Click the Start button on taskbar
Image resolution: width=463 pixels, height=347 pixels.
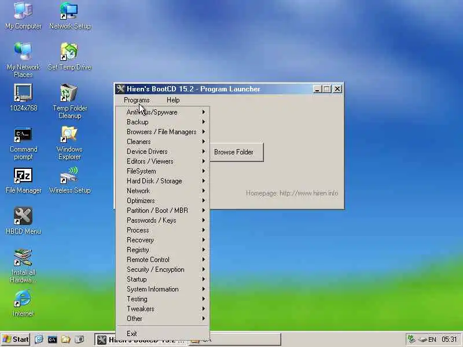coord(16,339)
